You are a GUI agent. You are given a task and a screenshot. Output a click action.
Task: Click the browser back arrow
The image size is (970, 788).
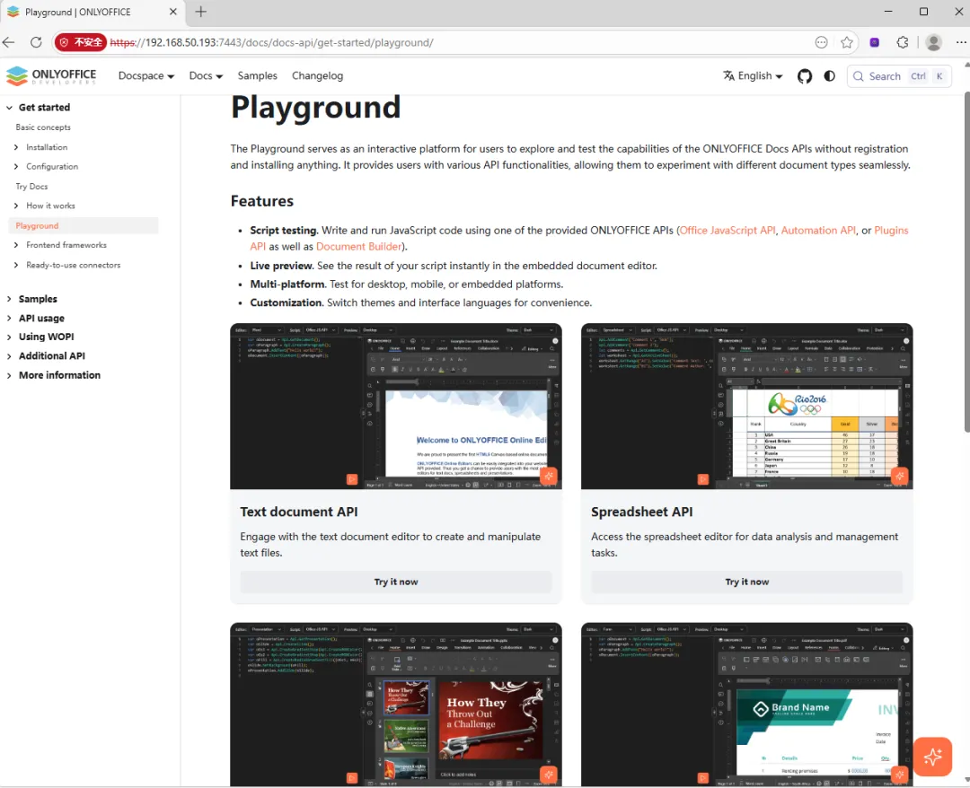pyautogui.click(x=9, y=43)
